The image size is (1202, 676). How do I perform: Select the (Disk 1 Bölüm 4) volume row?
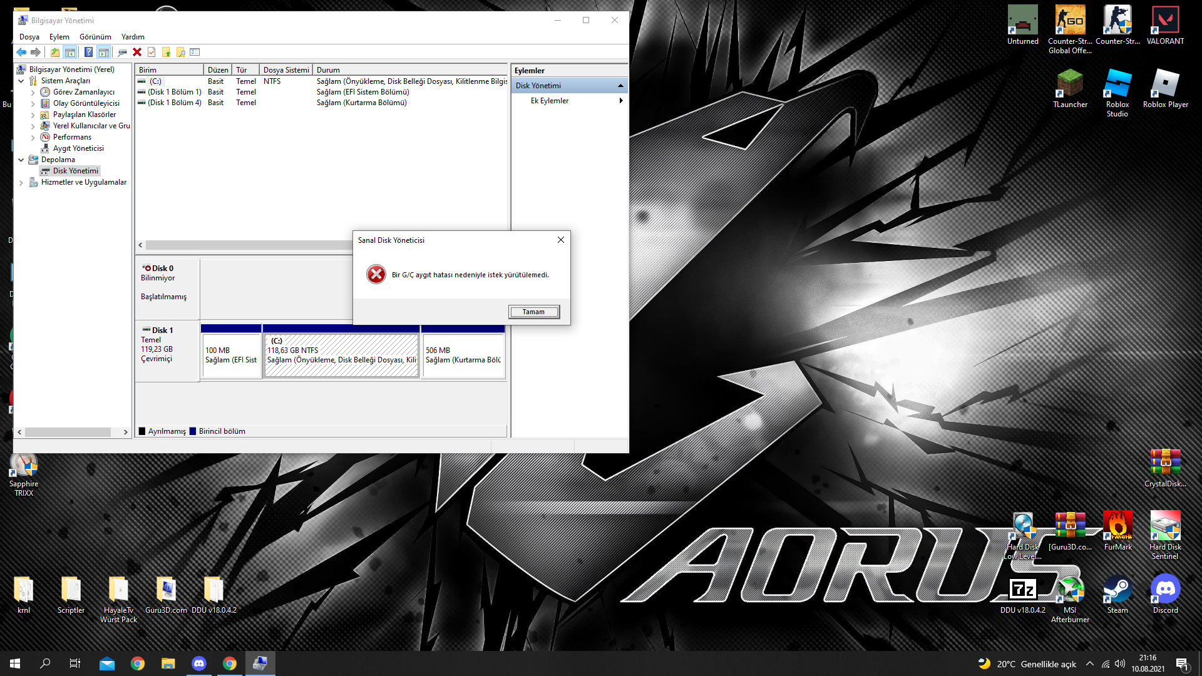[321, 103]
